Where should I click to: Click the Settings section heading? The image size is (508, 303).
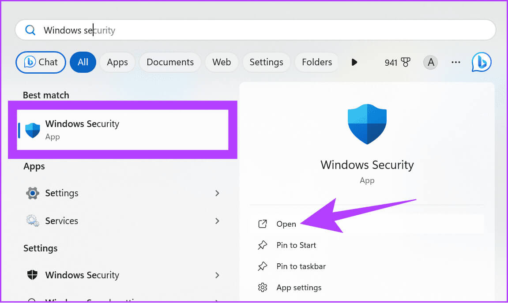coord(41,248)
